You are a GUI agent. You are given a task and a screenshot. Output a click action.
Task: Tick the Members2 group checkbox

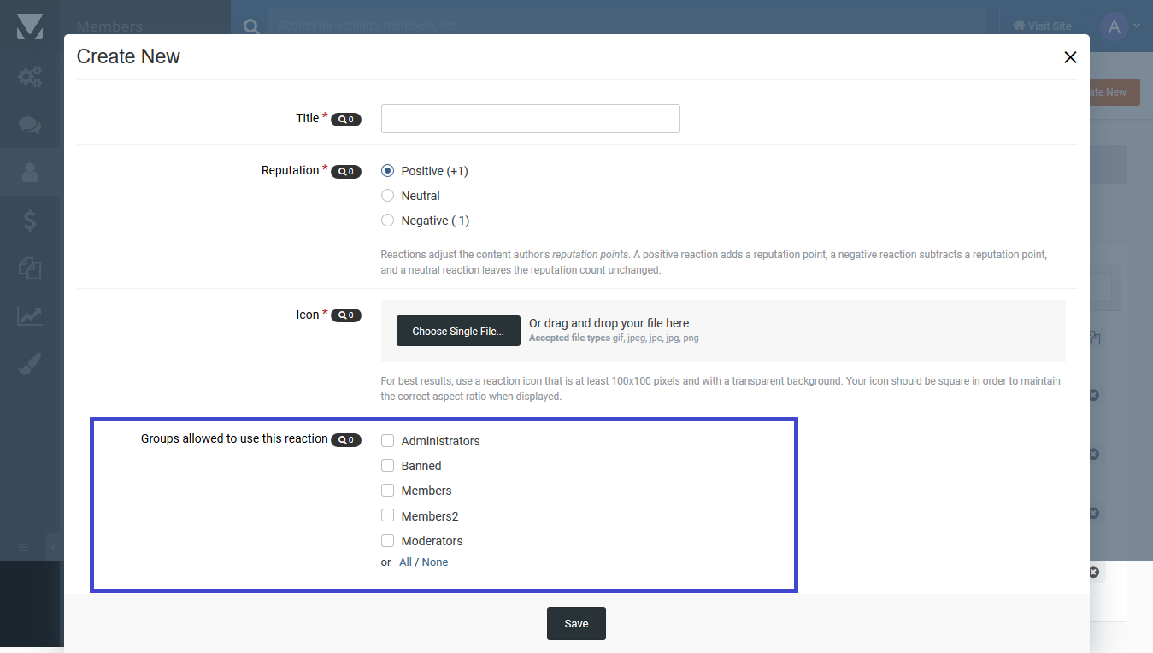click(388, 515)
